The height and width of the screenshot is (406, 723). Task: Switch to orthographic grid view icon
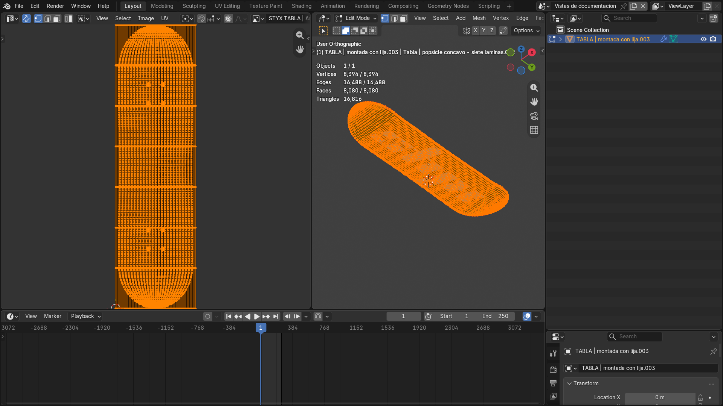(534, 130)
